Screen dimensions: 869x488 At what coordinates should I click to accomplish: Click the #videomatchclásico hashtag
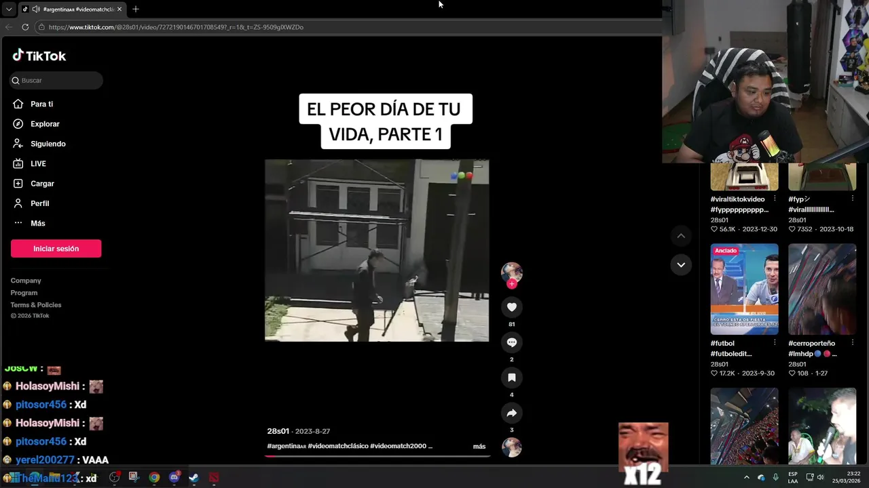click(x=338, y=446)
